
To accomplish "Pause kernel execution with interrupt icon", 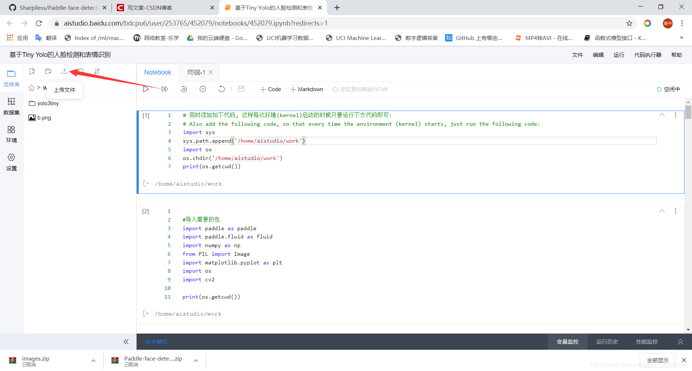I will 203,89.
